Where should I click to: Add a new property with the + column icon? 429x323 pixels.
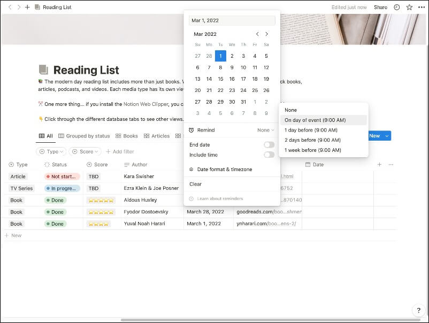379,164
